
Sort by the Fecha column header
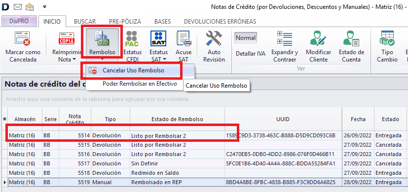(358, 119)
